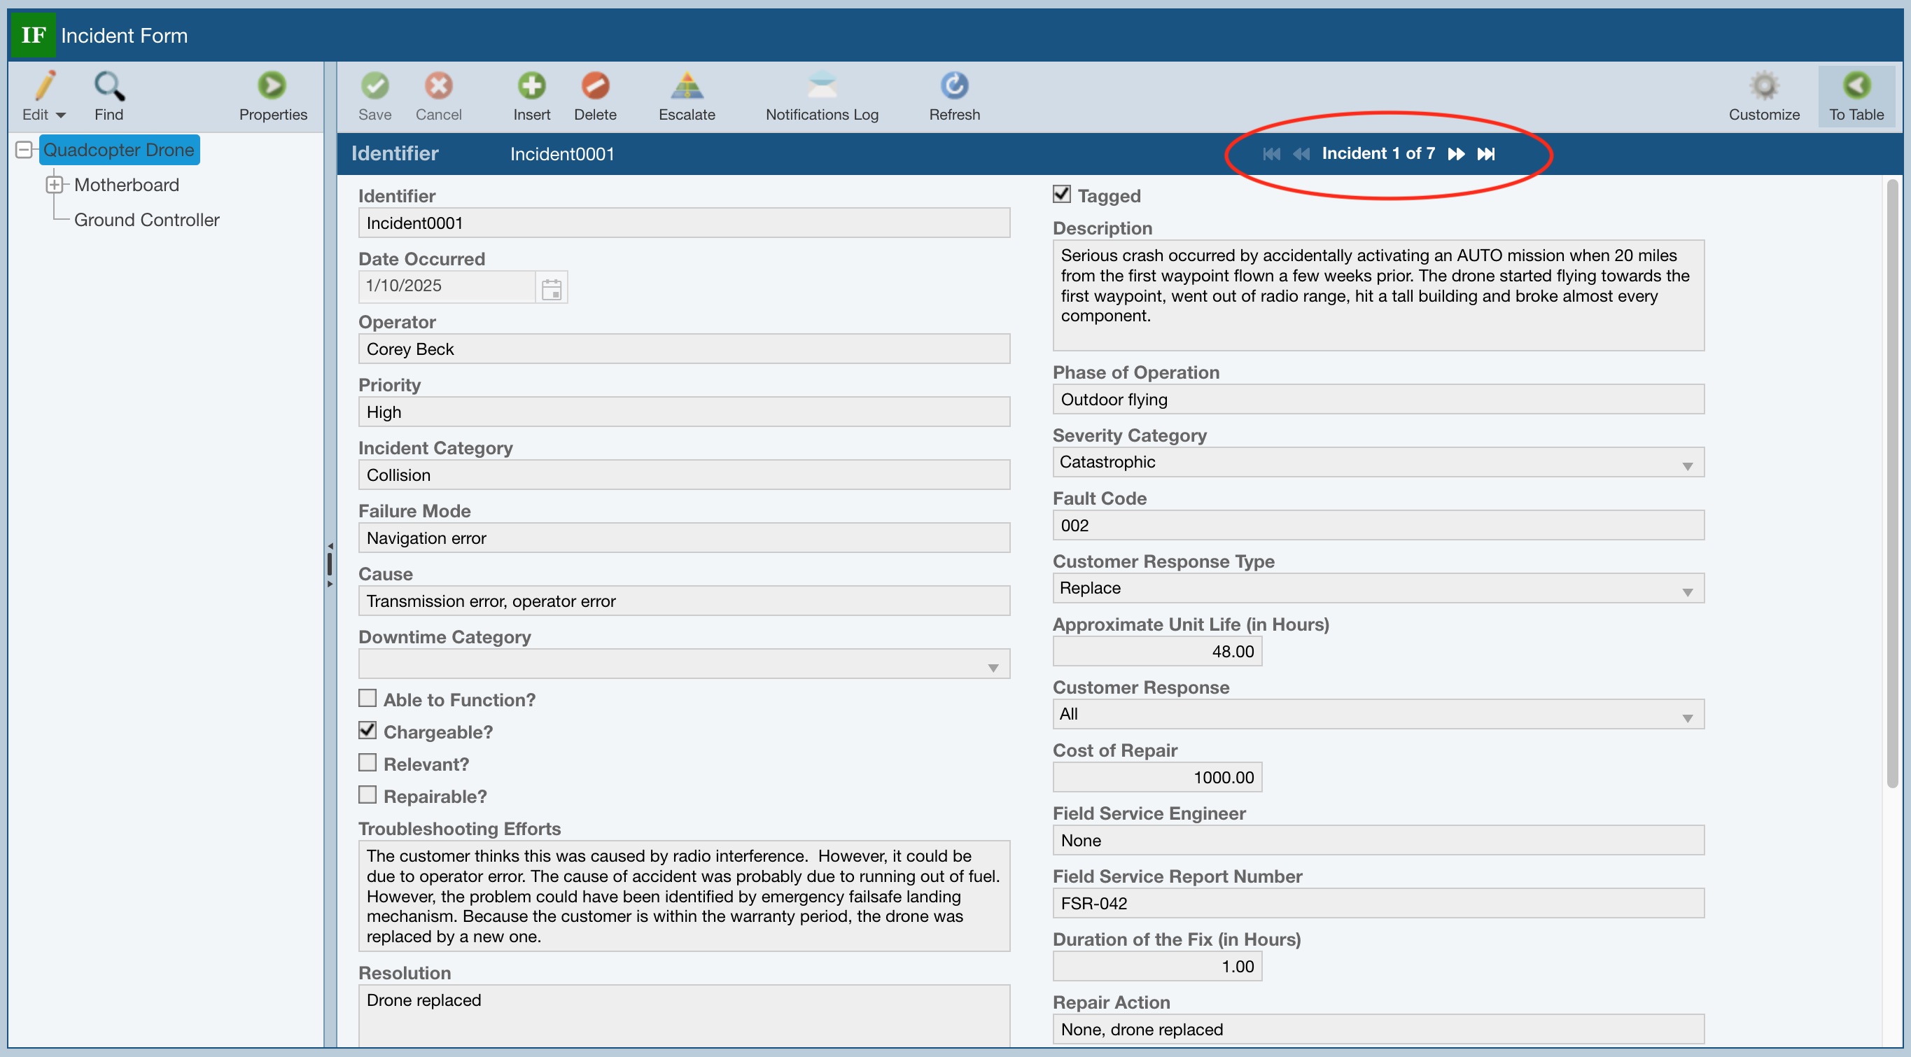Open the Edit dropdown arrow
1911x1057 pixels.
pyautogui.click(x=61, y=115)
